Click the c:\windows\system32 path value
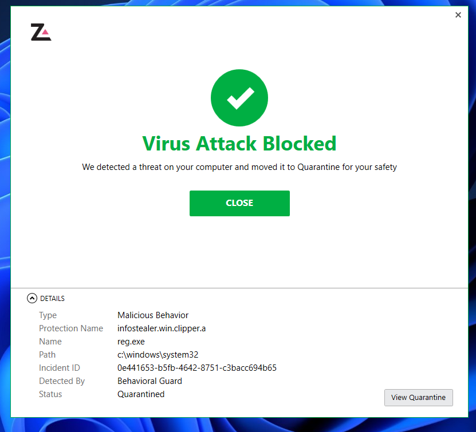The height and width of the screenshot is (432, 476). pyautogui.click(x=158, y=355)
